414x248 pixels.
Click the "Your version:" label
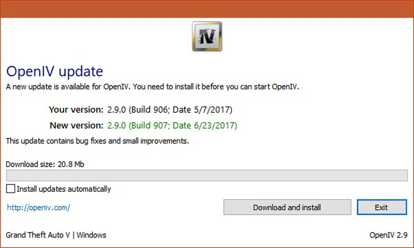(76, 110)
